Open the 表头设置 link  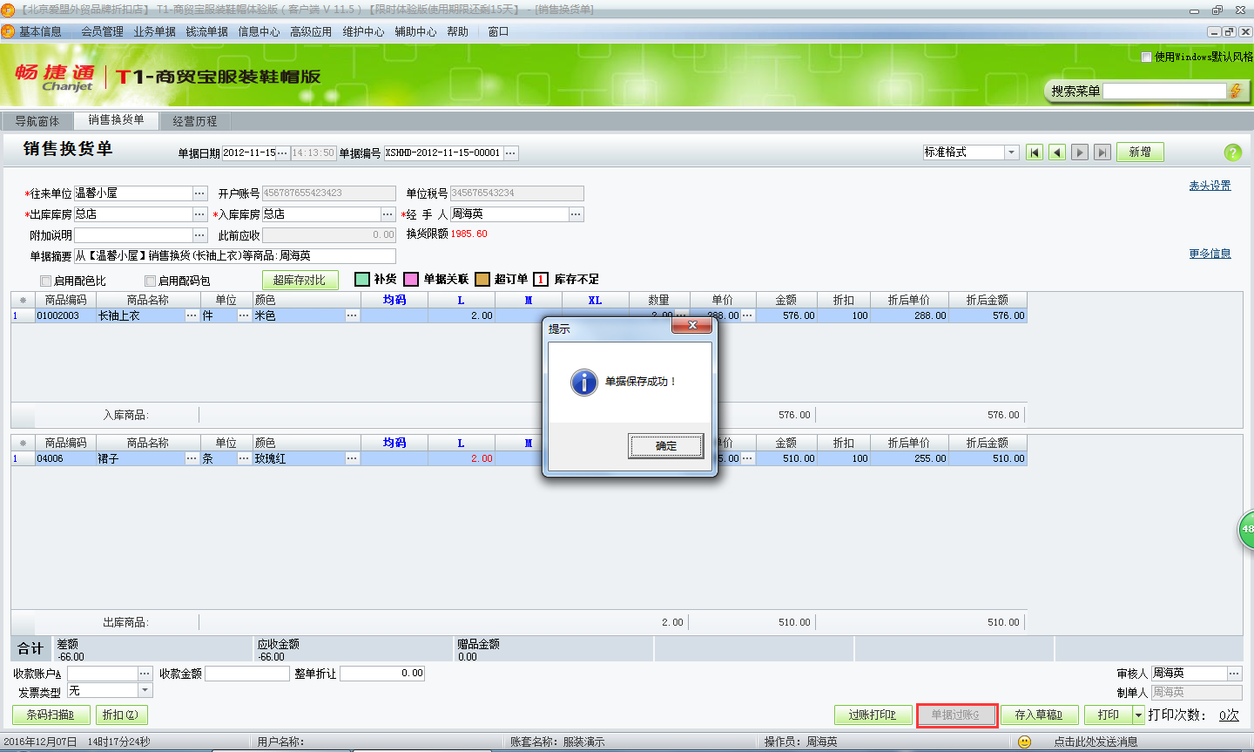tap(1210, 186)
